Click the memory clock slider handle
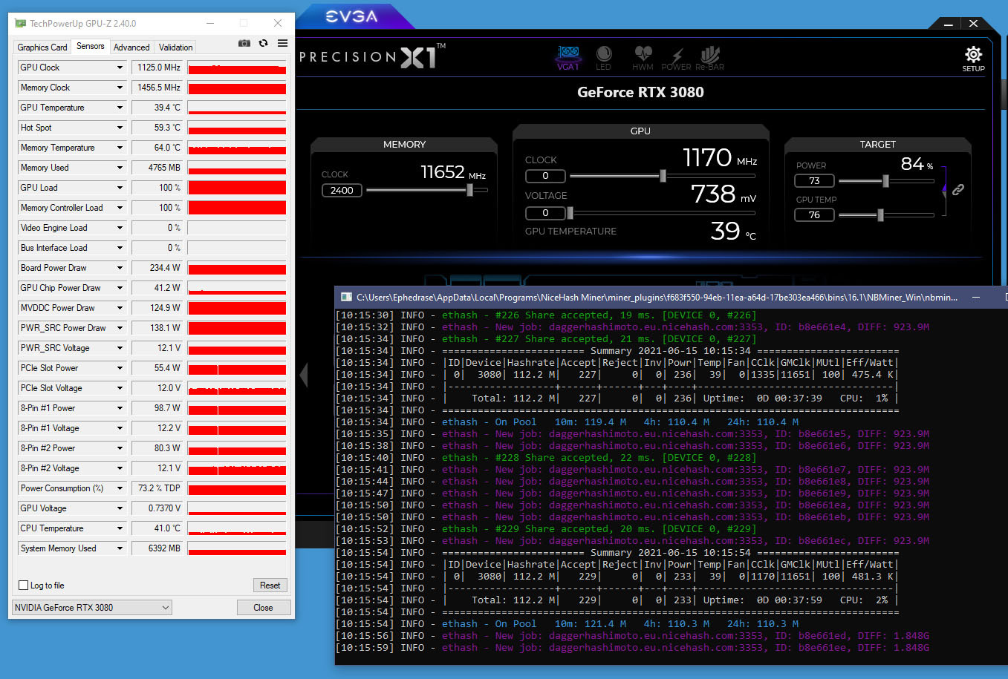This screenshot has width=1008, height=679. click(469, 191)
